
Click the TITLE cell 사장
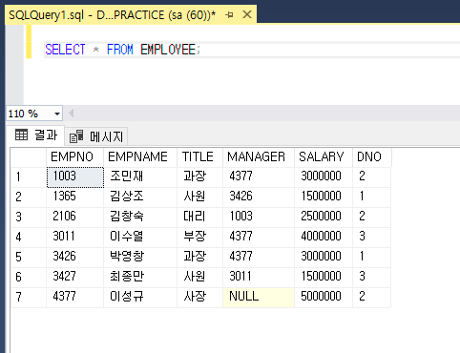point(200,298)
